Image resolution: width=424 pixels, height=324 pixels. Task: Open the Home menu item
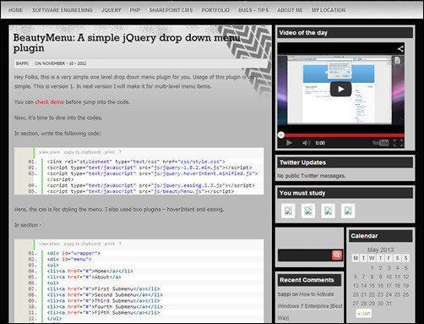click(15, 10)
